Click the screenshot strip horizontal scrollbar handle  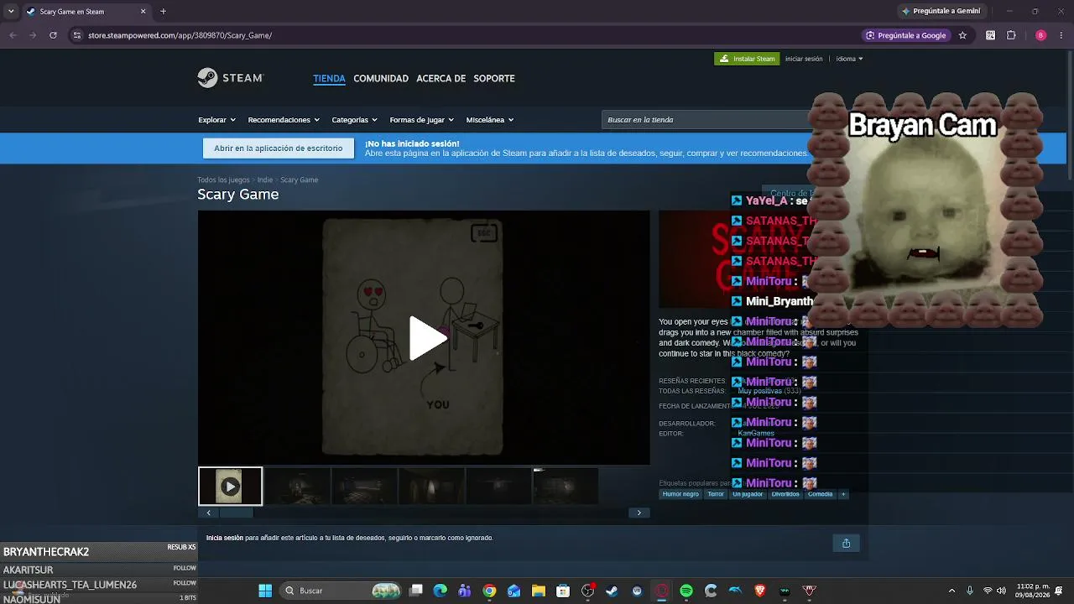(x=236, y=513)
